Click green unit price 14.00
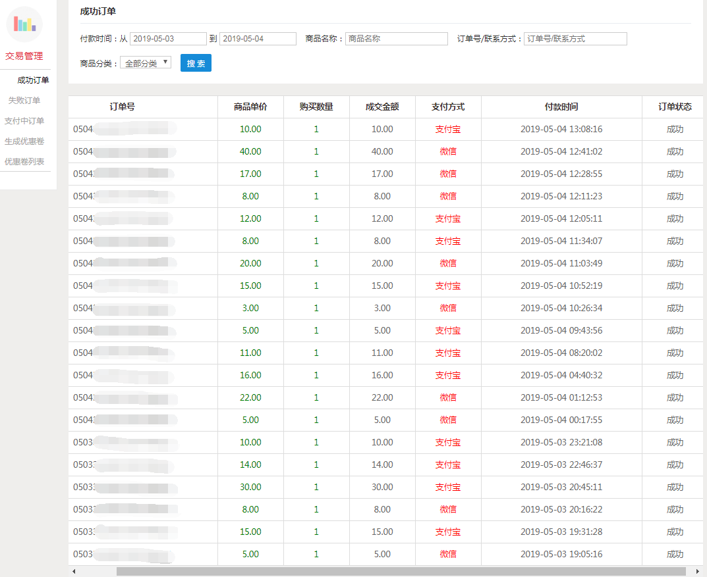This screenshot has height=577, width=707. click(x=250, y=464)
